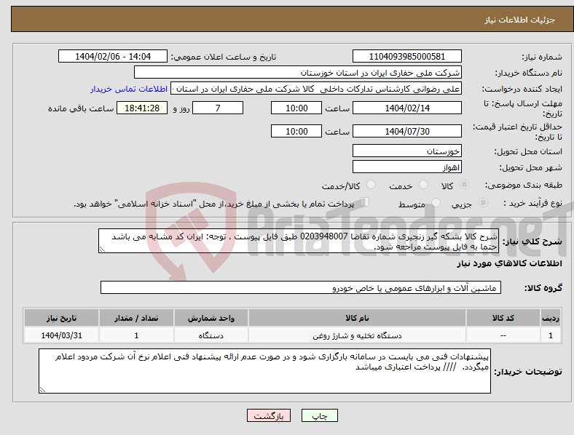Click the page header جزئیات اطلاعات نیاز
Viewport: 574px width, 435px height.
tap(519, 20)
